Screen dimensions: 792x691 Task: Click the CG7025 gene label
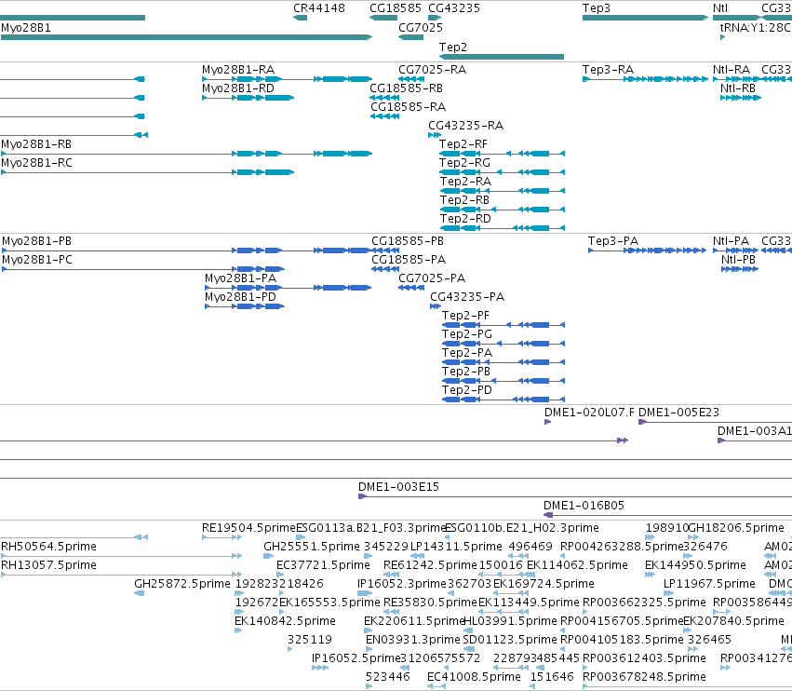click(x=421, y=28)
